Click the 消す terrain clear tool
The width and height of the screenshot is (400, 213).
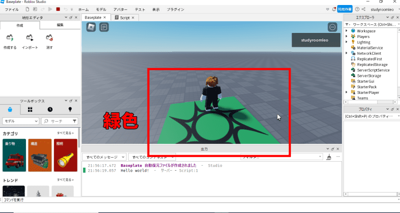pyautogui.click(x=49, y=42)
